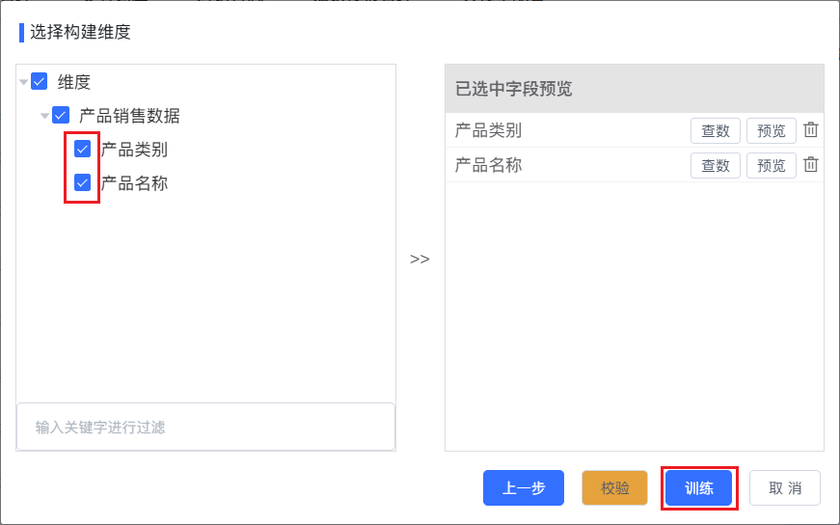Select the 产品类别 tree item label
Image resolution: width=840 pixels, height=525 pixels.
point(134,150)
